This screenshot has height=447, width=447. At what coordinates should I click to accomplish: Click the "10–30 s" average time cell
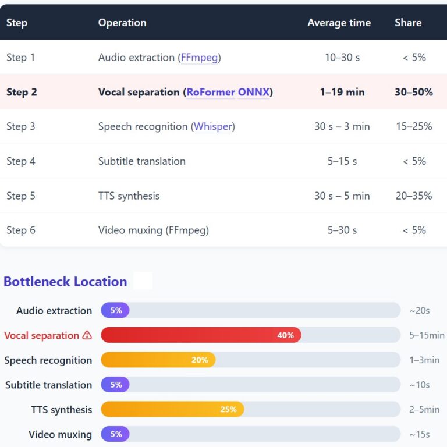click(x=342, y=58)
